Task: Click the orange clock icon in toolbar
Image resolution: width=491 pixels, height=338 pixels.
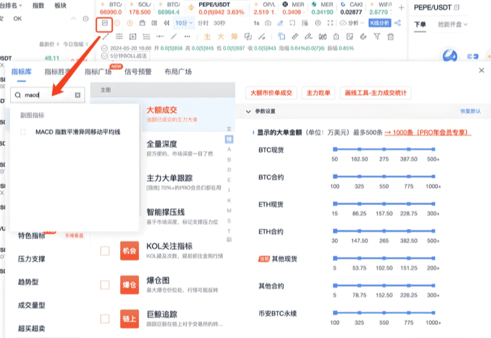Action: (117, 23)
